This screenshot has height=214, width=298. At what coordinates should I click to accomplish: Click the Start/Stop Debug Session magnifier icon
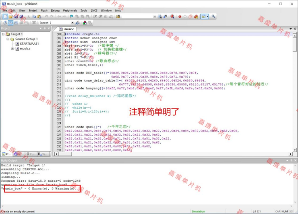(172, 17)
